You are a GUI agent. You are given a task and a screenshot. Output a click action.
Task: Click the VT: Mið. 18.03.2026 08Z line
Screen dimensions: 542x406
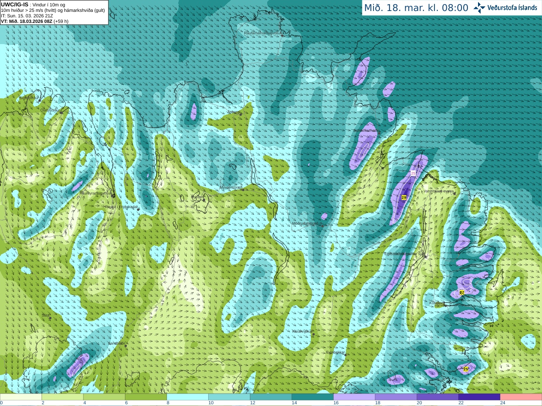pyautogui.click(x=34, y=21)
